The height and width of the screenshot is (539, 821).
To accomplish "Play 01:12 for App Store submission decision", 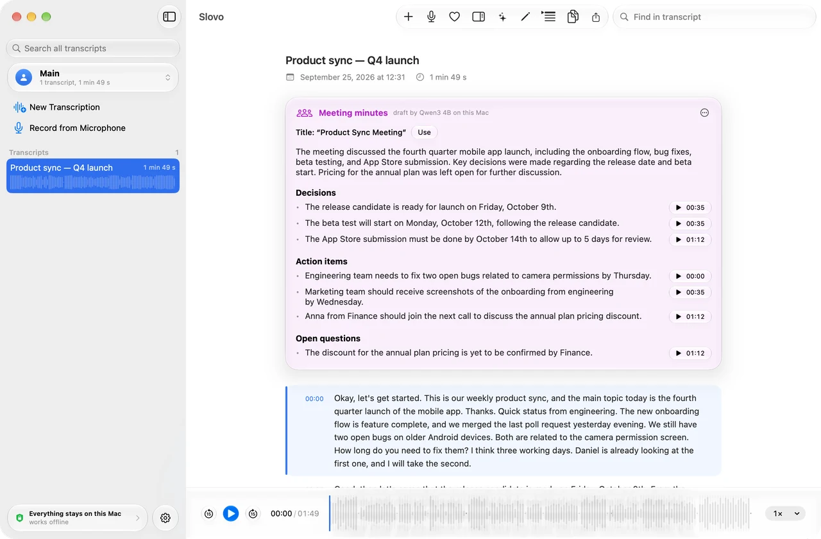I will tap(690, 240).
